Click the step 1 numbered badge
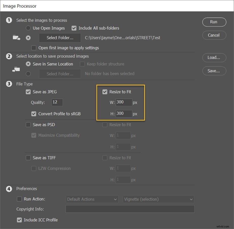Image resolution: width=234 pixels, height=229 pixels. coord(9,20)
